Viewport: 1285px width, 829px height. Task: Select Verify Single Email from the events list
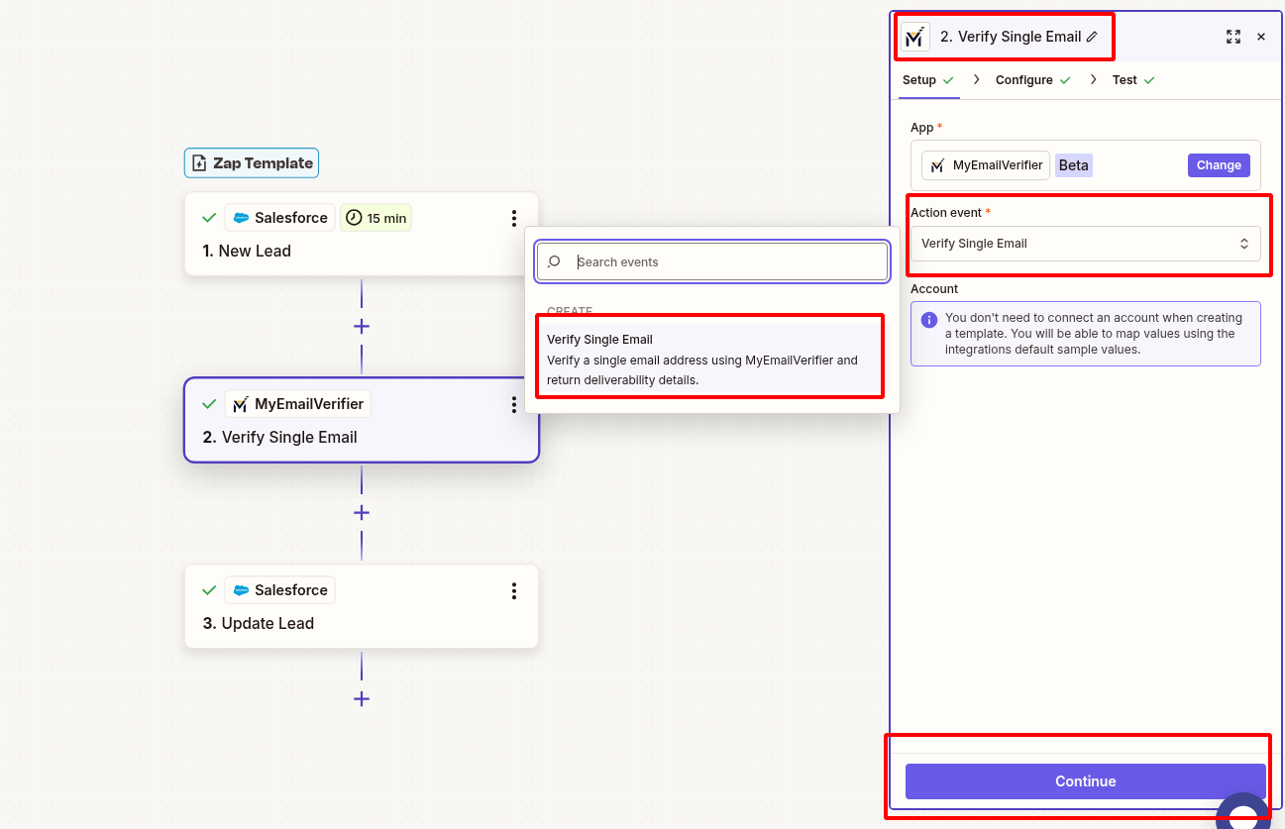[709, 359]
